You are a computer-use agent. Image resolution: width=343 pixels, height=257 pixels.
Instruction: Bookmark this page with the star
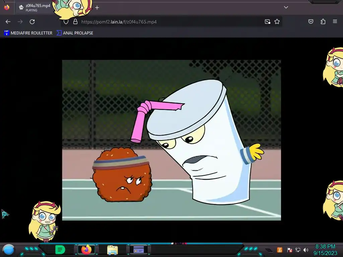[x=277, y=22]
